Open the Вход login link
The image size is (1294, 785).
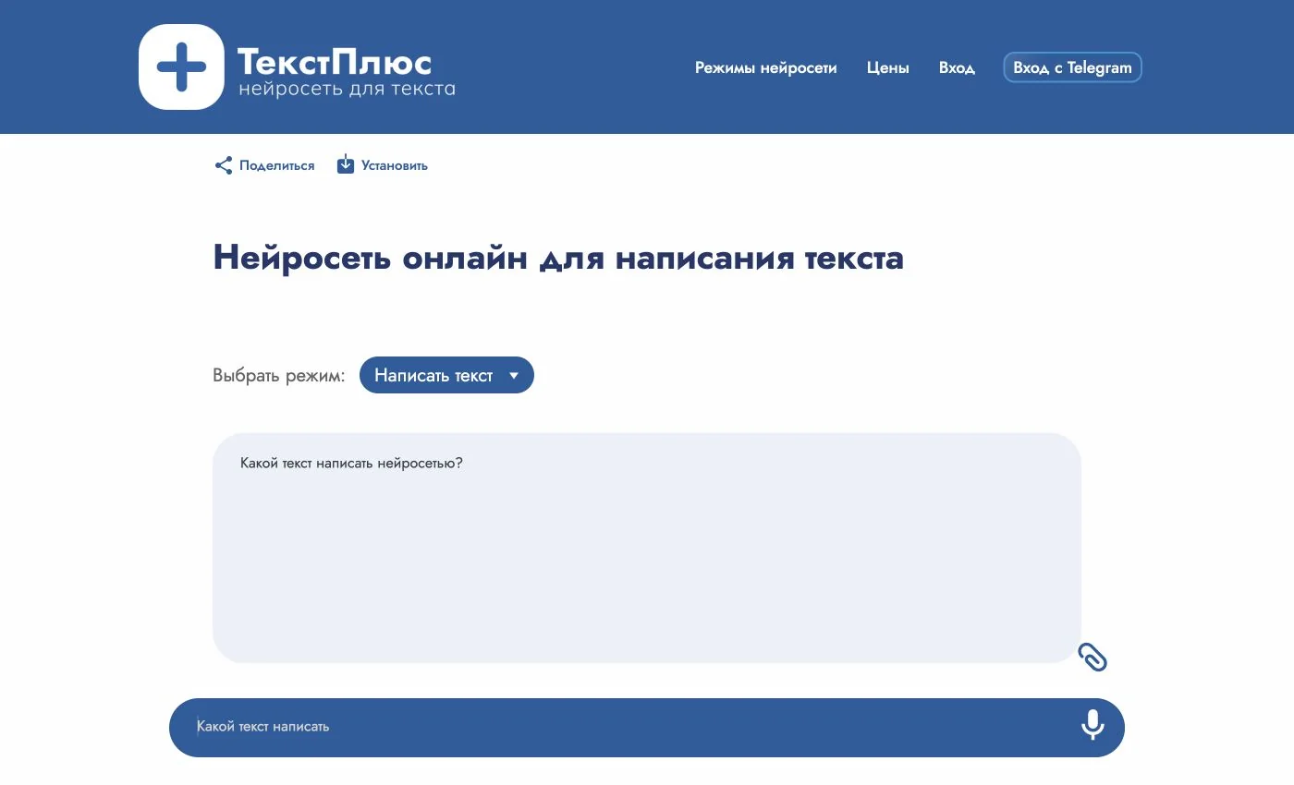pos(957,67)
